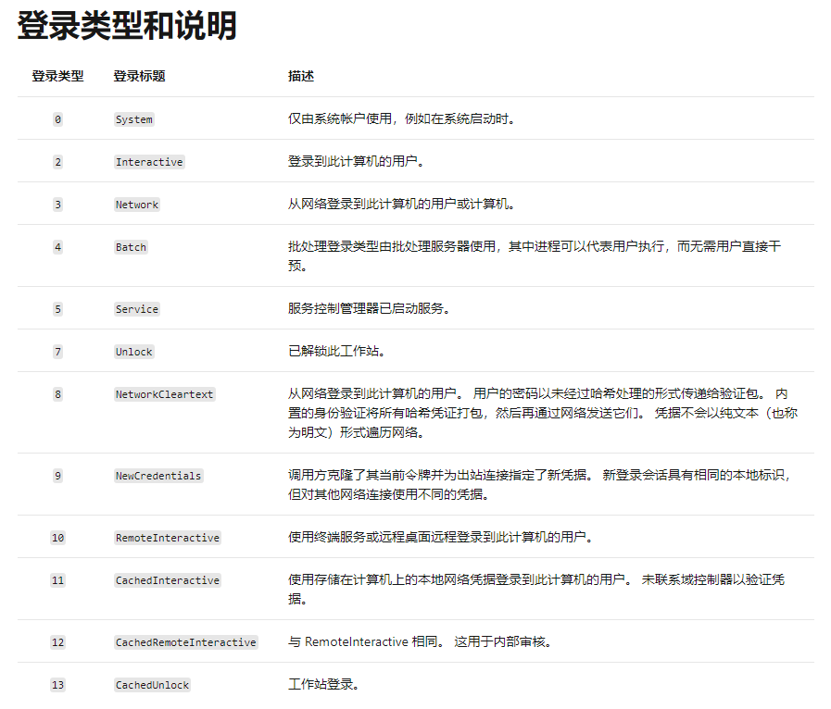831x709 pixels.
Task: Click description 与 RemoteInteractive 相同。这用于内部审核。
Action: [x=421, y=641]
